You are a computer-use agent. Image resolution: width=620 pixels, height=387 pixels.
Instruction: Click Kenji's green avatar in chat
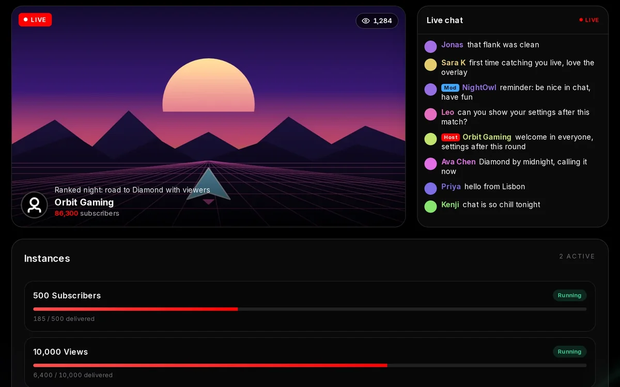point(431,206)
